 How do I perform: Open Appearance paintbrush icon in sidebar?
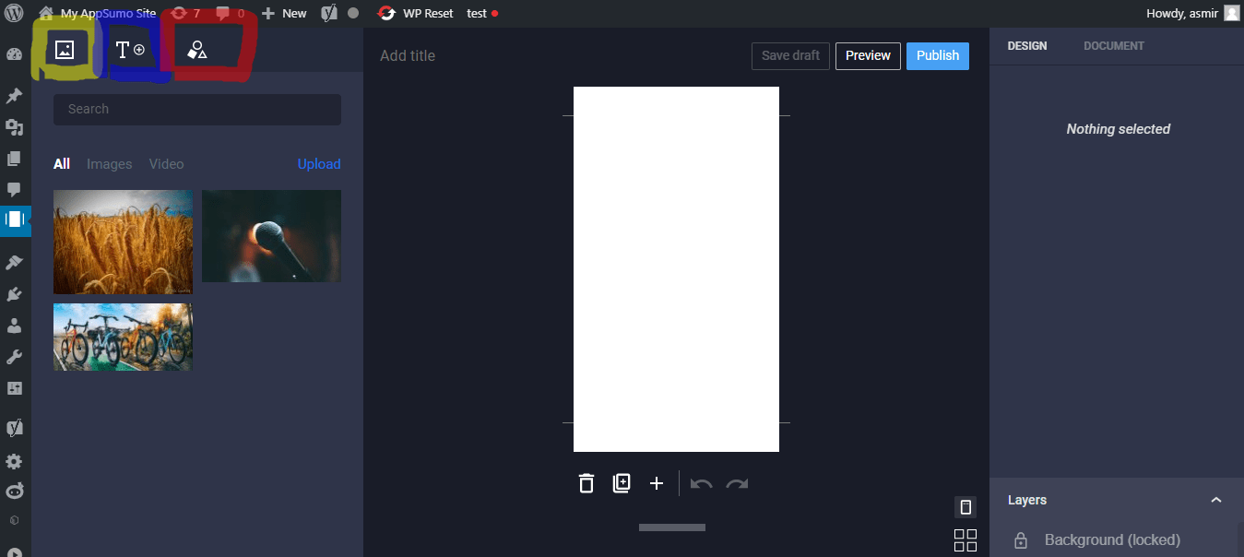pyautogui.click(x=14, y=263)
